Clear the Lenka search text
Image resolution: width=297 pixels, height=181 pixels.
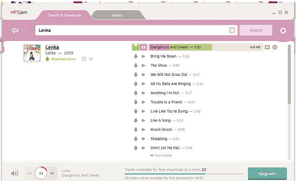[232, 30]
